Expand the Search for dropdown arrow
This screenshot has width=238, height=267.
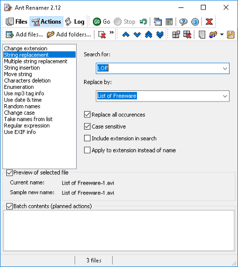[x=225, y=68]
